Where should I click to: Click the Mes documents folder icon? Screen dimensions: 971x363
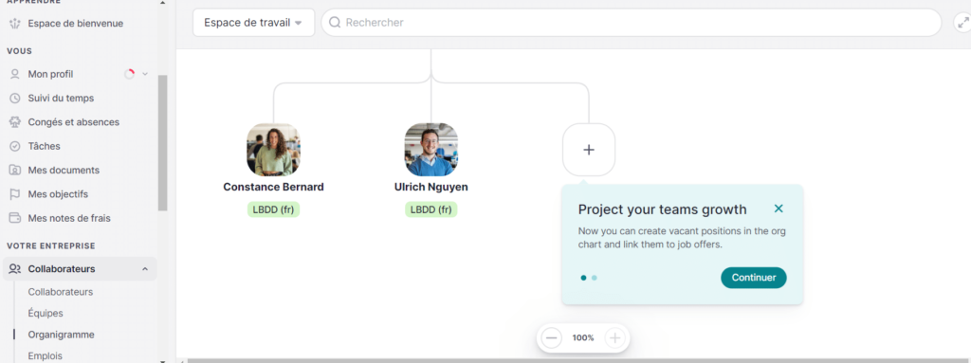[x=15, y=171]
